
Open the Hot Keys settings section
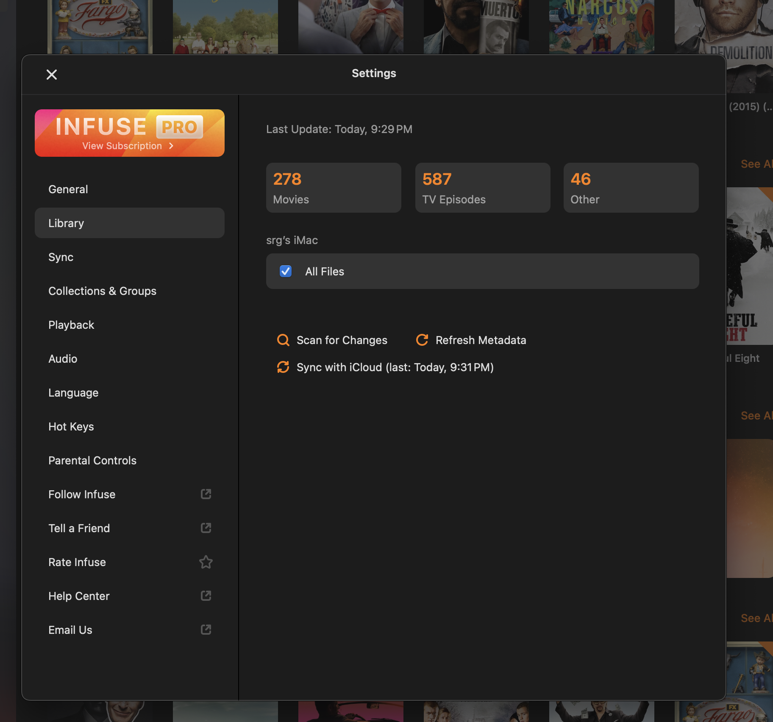click(x=130, y=427)
